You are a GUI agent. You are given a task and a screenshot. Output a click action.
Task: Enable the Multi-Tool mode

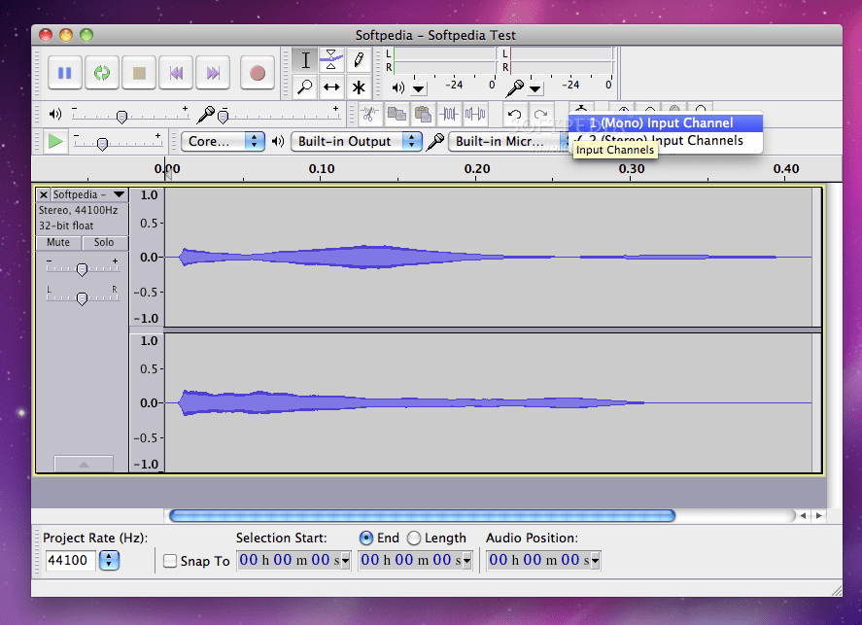coord(358,87)
